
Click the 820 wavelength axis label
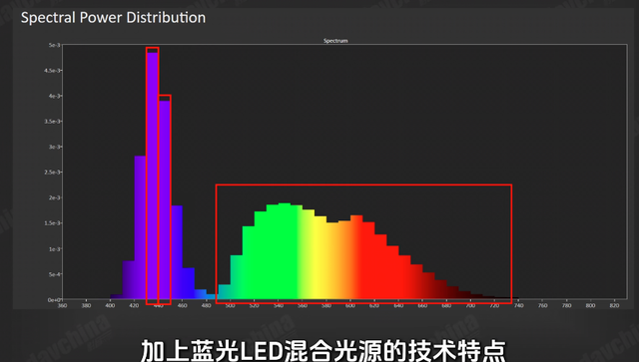coord(615,305)
